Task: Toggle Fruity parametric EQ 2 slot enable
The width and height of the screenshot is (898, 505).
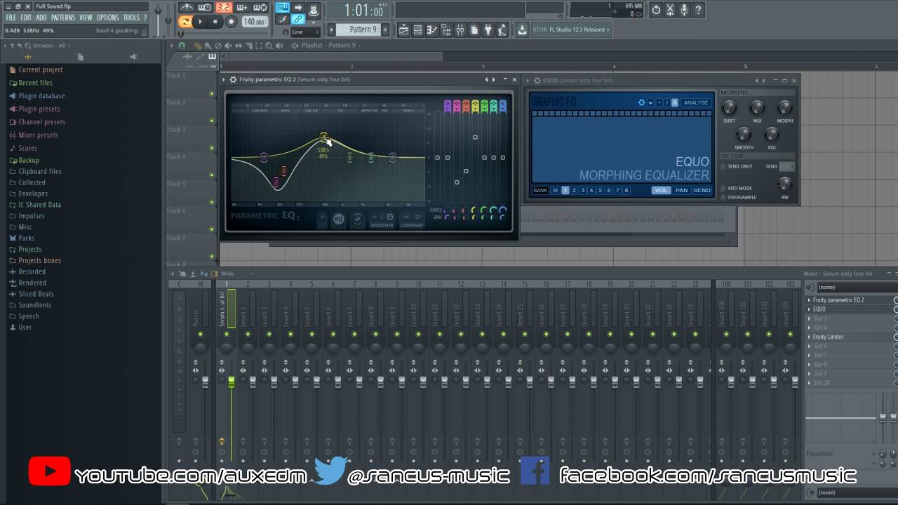Action: pos(896,300)
